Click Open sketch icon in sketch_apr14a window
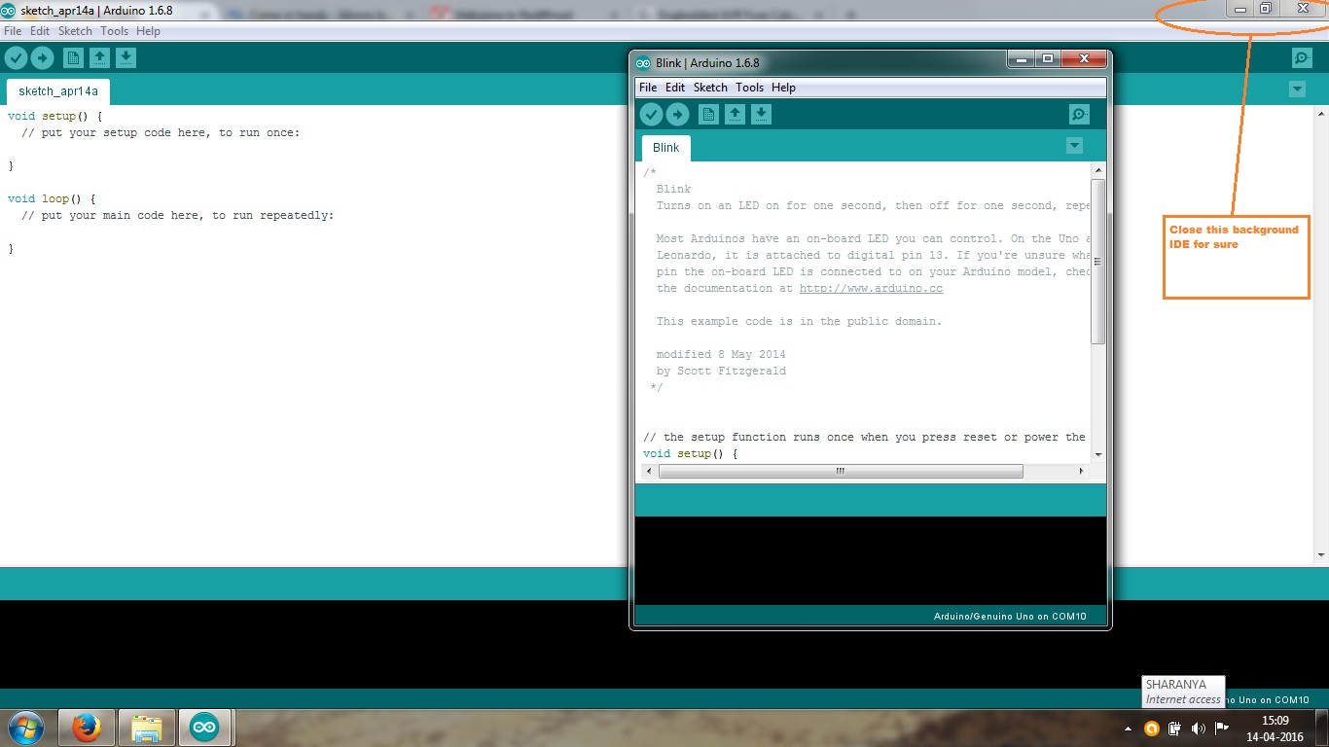 click(99, 58)
